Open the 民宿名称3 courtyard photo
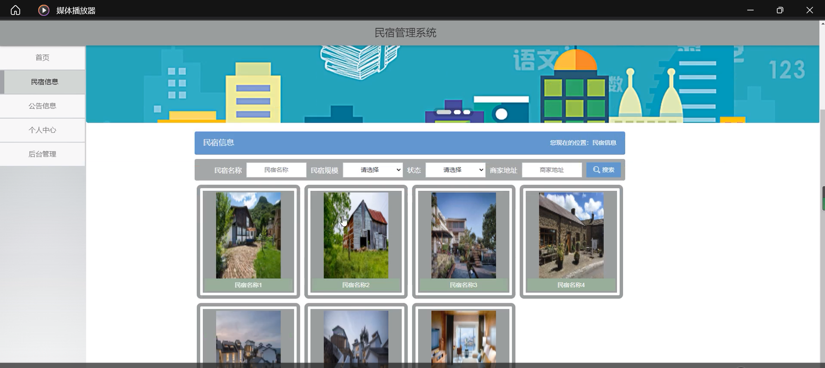This screenshot has height=368, width=825. [464, 235]
